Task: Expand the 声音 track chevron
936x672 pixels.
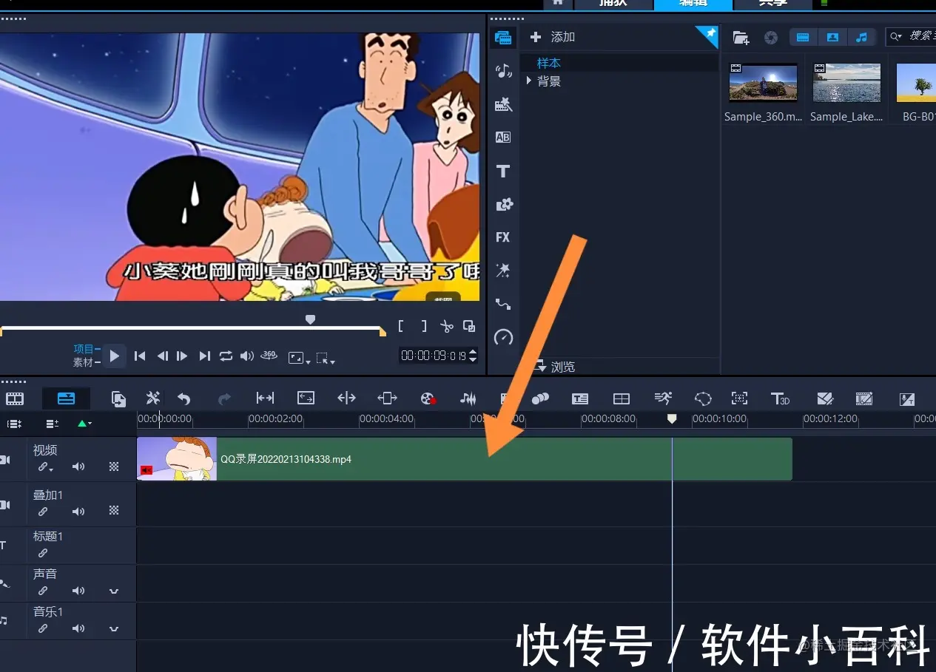Action: [114, 591]
